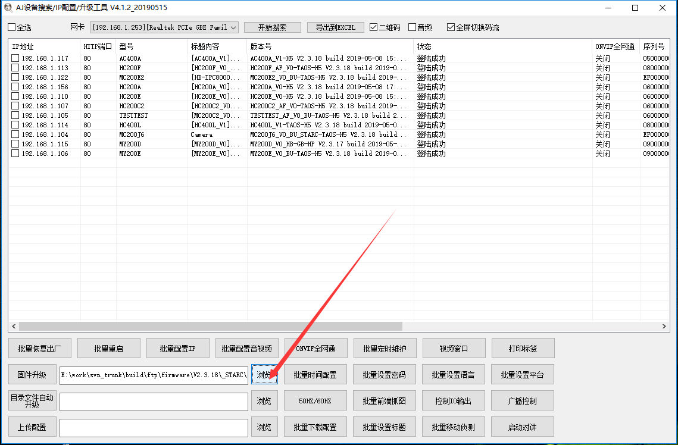Image resolution: width=678 pixels, height=445 pixels.
Task: Click the 上传配置 upload config input field
Action: (154, 427)
